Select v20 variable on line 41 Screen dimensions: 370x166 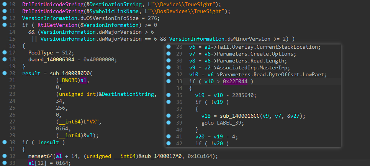(200, 136)
